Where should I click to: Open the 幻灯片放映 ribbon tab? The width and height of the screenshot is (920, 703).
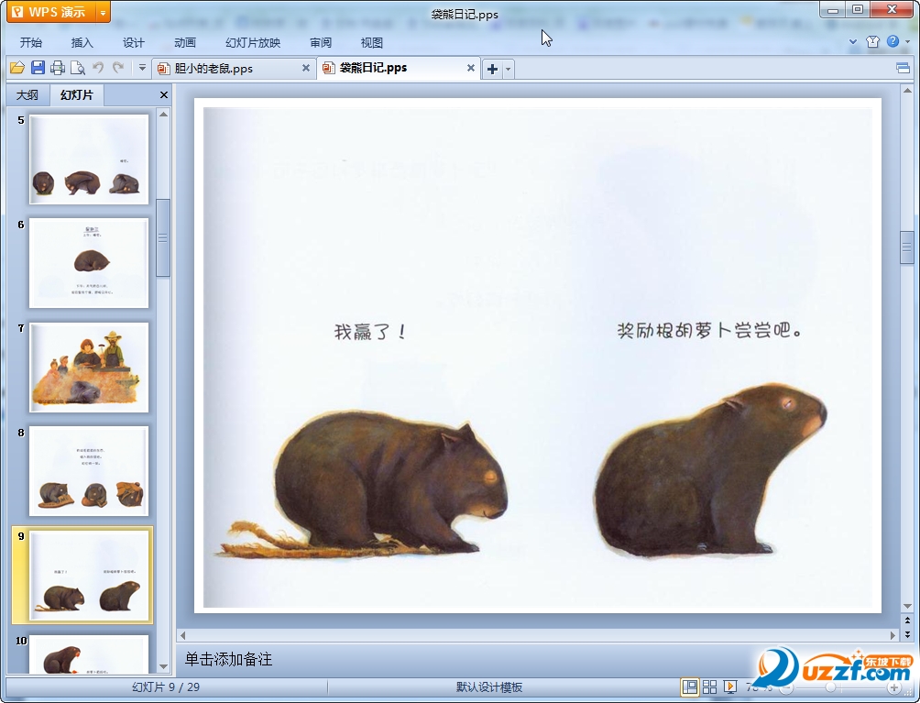coord(253,42)
